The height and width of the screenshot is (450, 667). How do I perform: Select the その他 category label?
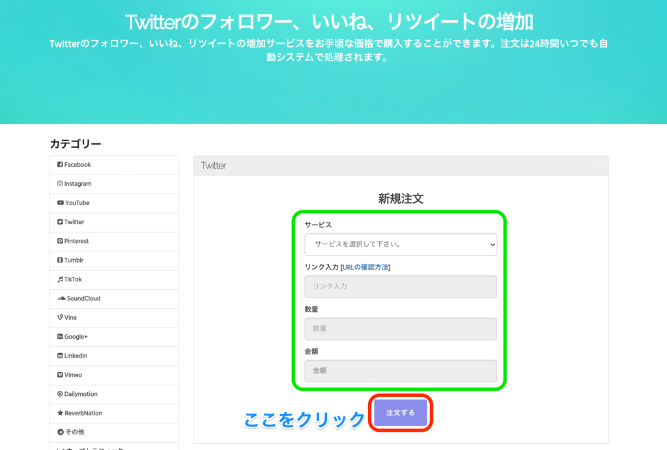point(74,432)
